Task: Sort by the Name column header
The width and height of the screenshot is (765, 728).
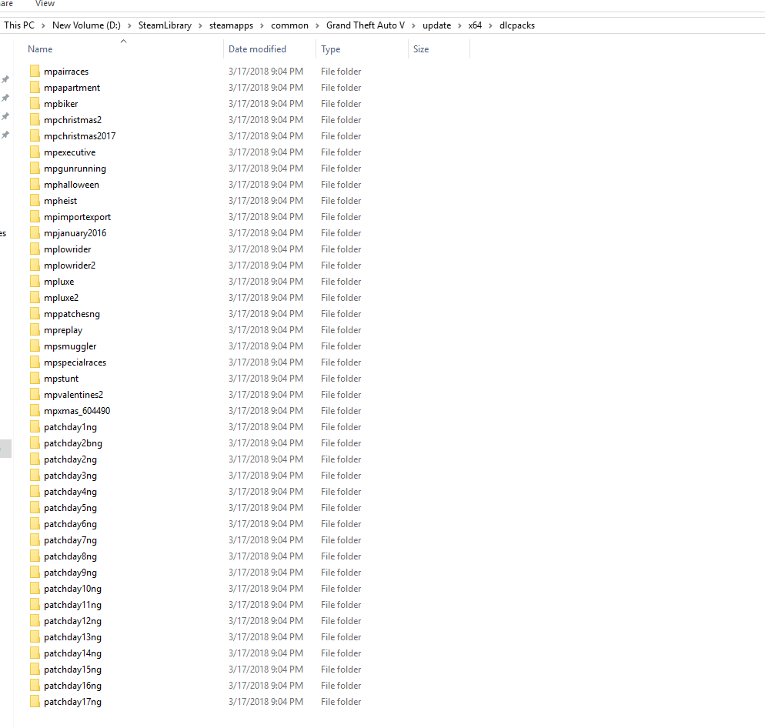Action: click(x=40, y=49)
